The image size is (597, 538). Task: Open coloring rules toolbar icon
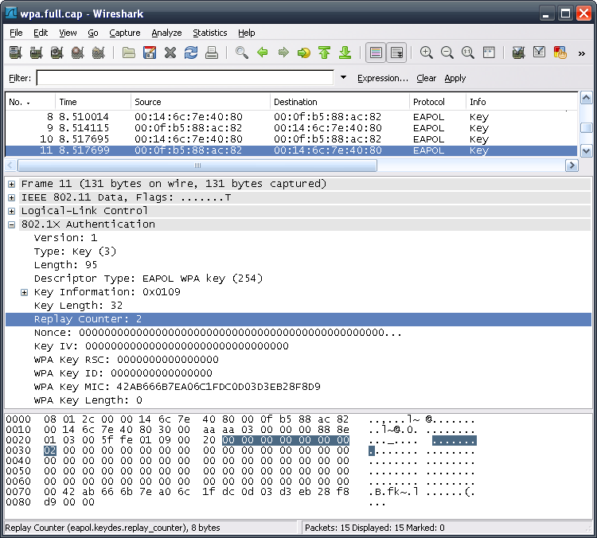pos(560,53)
